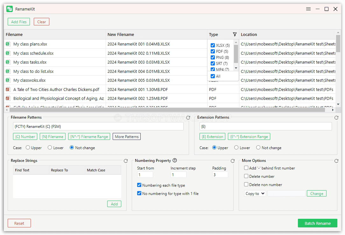345x235 pixels.
Task: Click the file list horizontal scrollbar right arrow
Action: pos(333,110)
